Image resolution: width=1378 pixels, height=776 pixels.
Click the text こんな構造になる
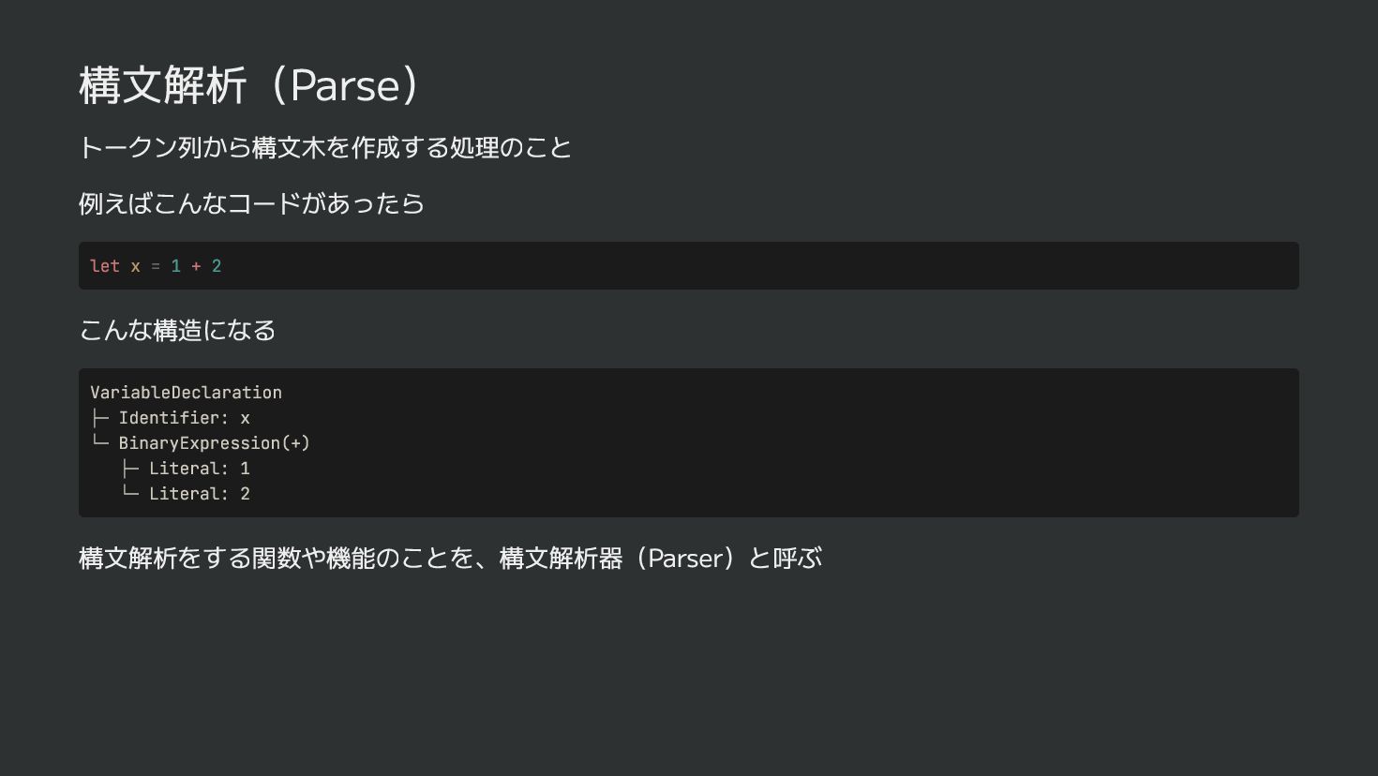tap(177, 330)
